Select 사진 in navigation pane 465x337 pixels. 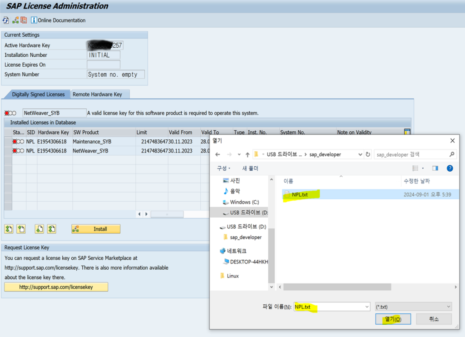232,180
